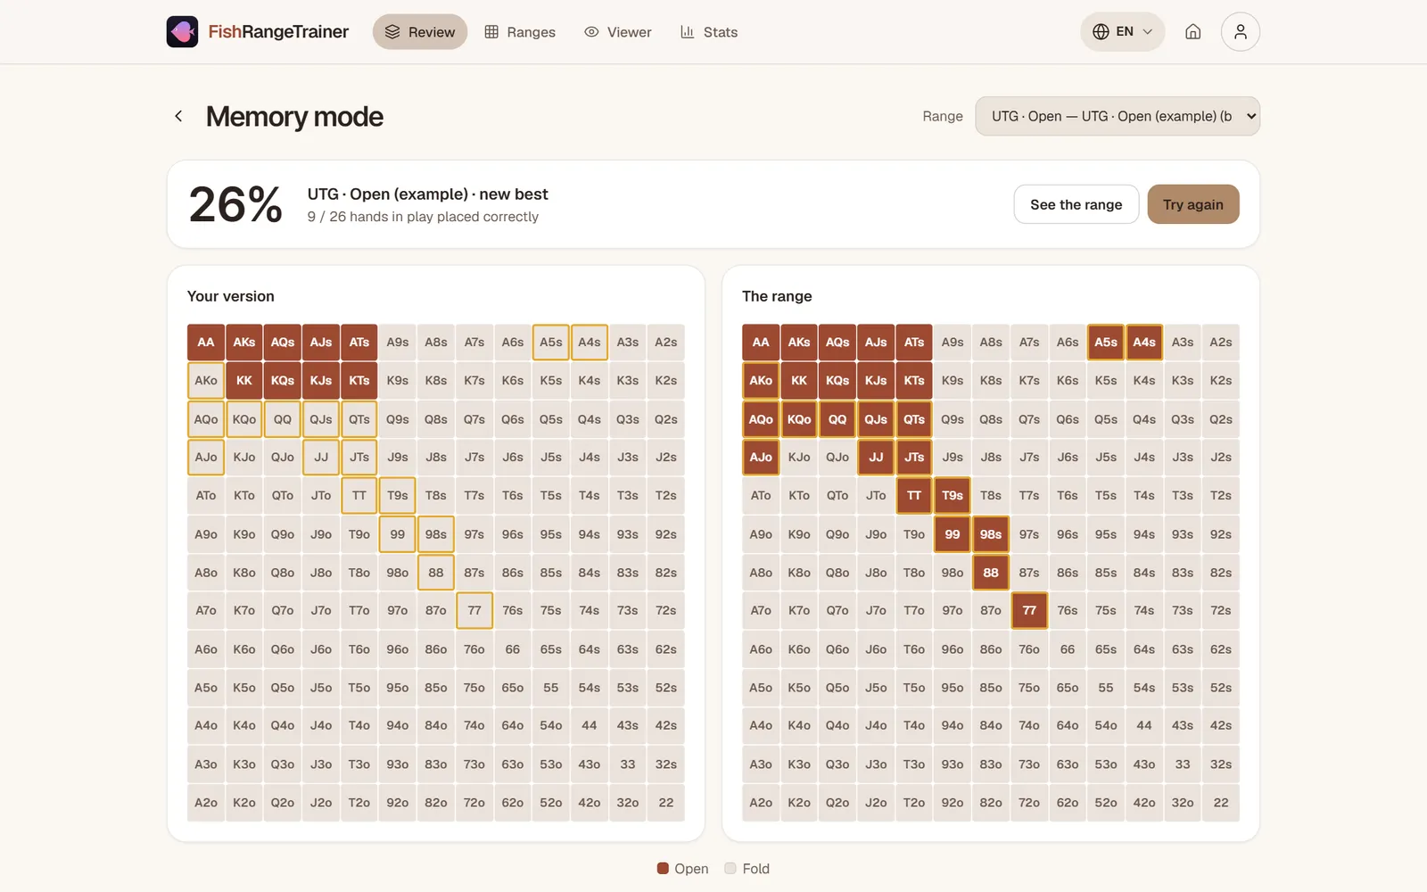Click the '9 / 26 hands in play' text
This screenshot has height=892, width=1427.
point(423,217)
